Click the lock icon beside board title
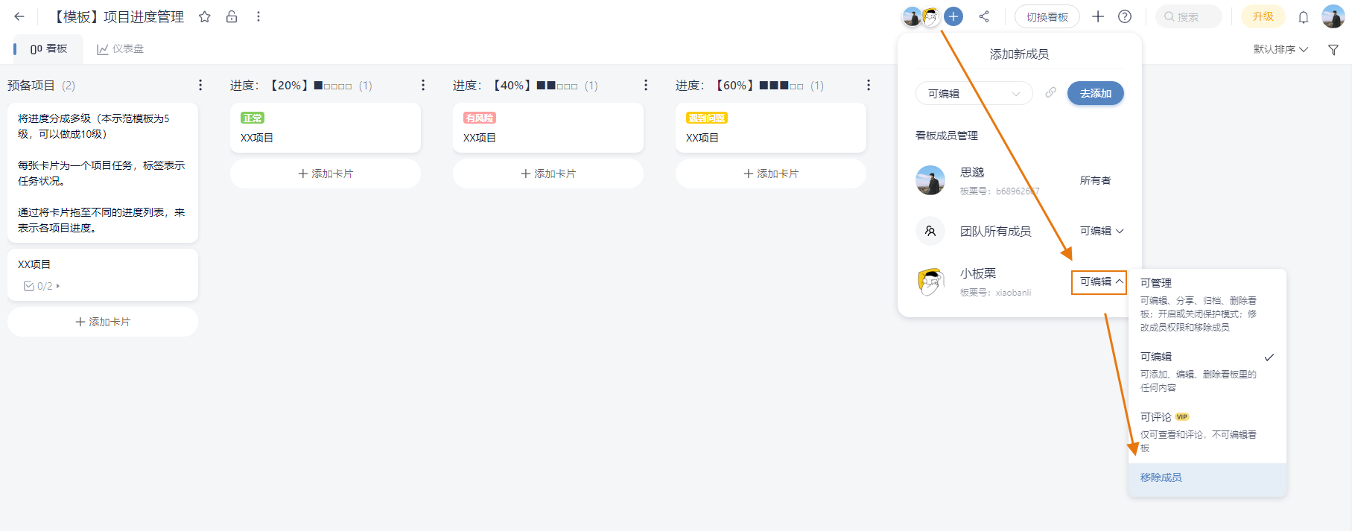The image size is (1352, 531). (232, 16)
